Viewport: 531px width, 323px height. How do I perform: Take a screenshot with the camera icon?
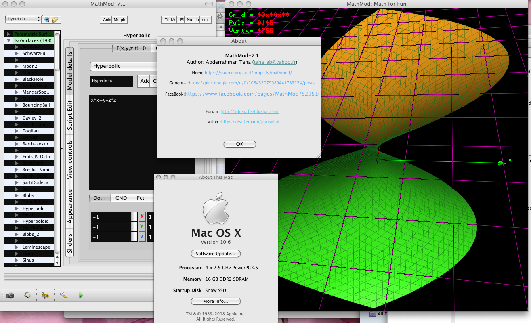coord(10,296)
